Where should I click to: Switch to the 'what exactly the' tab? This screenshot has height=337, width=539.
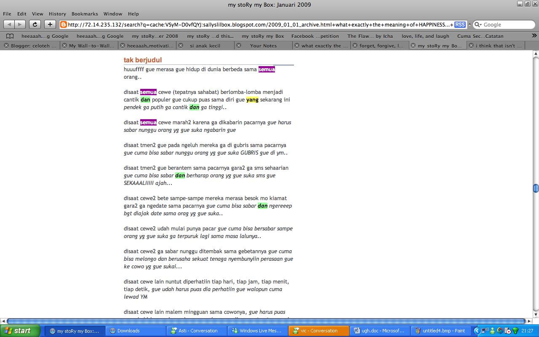pos(321,45)
